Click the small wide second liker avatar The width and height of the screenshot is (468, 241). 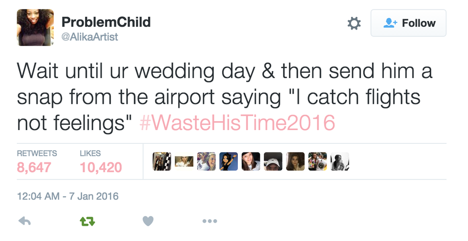pos(184,162)
